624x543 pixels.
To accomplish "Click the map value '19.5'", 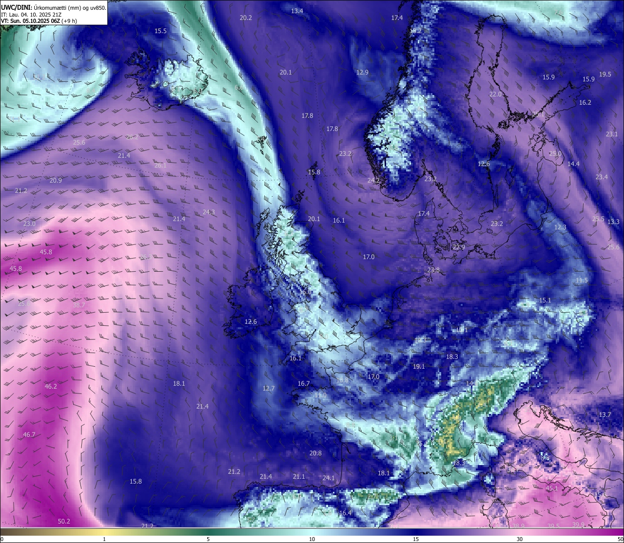I will [x=605, y=74].
